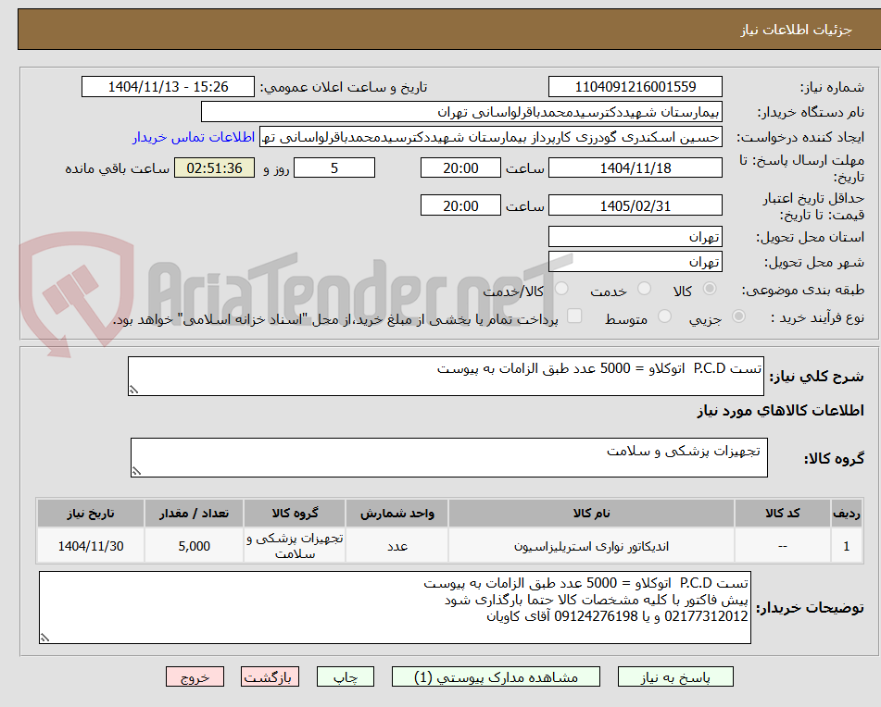Click the resize handle of شرح کلی نیاز box

(x=133, y=390)
